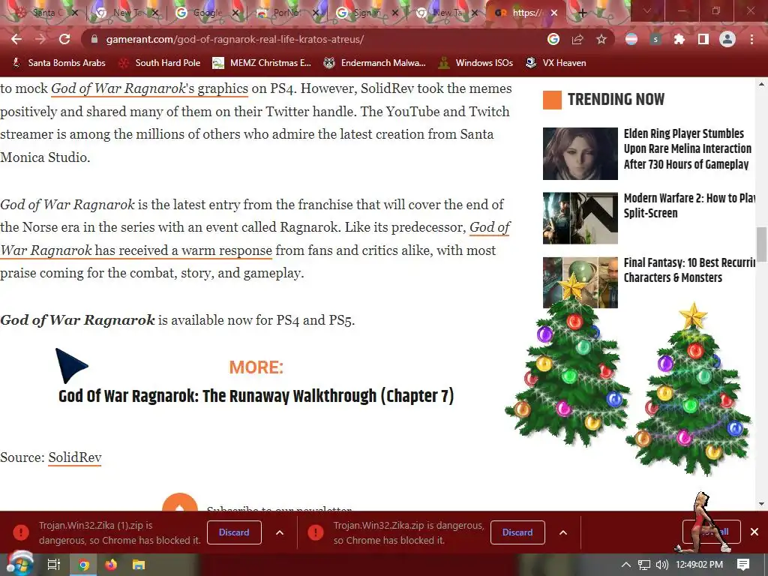Screen dimensions: 768x576
Task: View site information via the lock icon
Action: click(94, 39)
